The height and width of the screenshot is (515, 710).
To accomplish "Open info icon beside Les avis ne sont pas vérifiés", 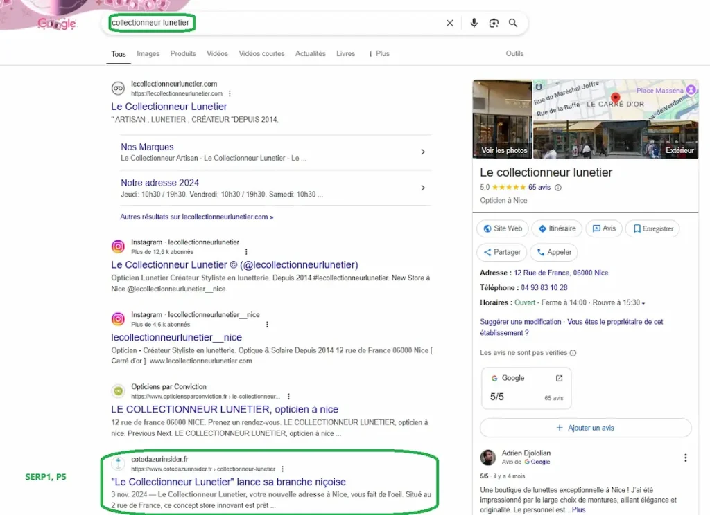I will coord(573,353).
